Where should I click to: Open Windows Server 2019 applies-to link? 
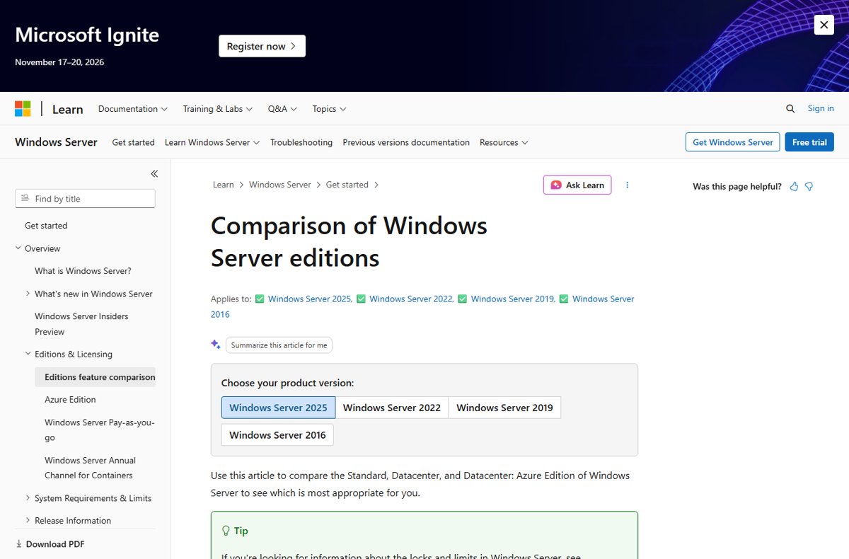pyautogui.click(x=512, y=299)
